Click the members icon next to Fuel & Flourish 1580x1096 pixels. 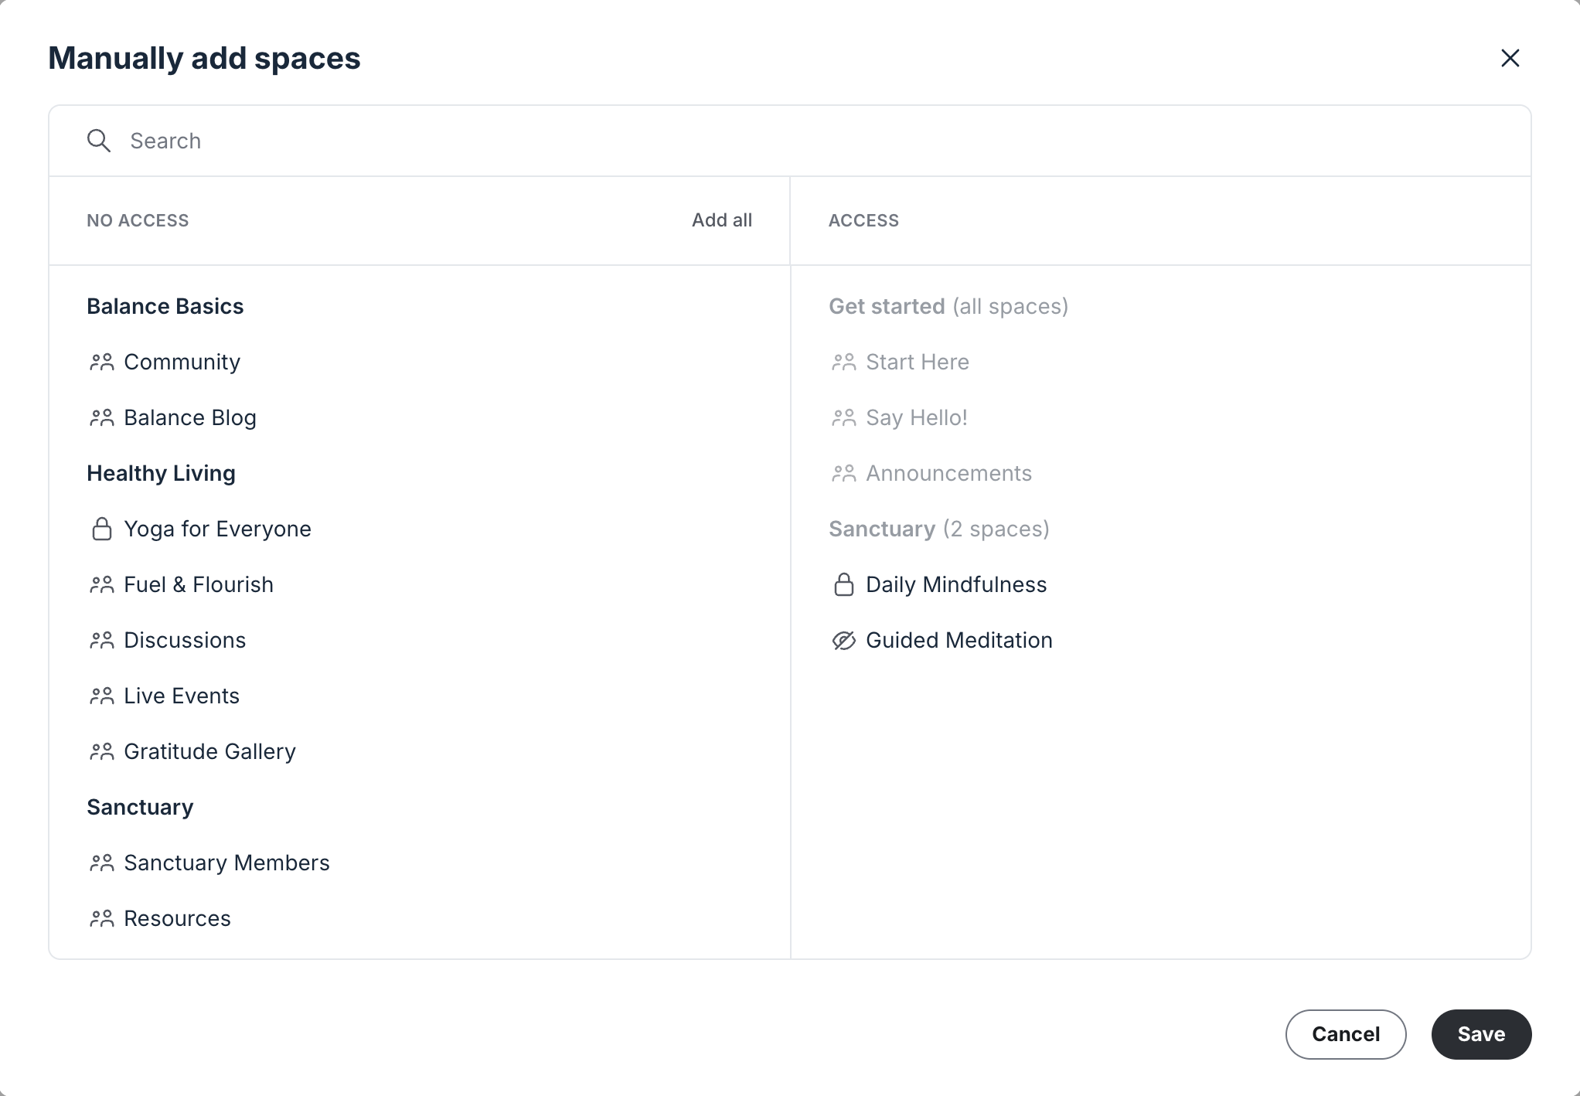tap(103, 584)
